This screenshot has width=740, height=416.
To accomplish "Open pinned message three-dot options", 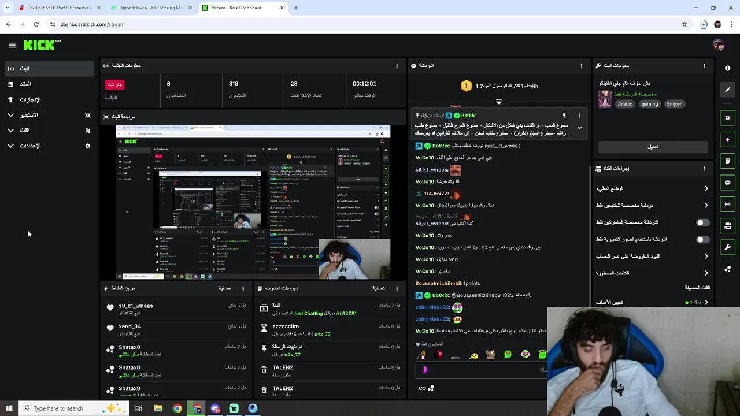I will (x=579, y=116).
